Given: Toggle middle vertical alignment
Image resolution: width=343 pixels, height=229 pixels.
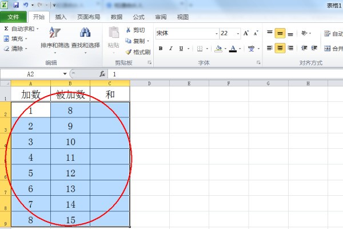Looking at the screenshot, I should pyautogui.click(x=280, y=33).
